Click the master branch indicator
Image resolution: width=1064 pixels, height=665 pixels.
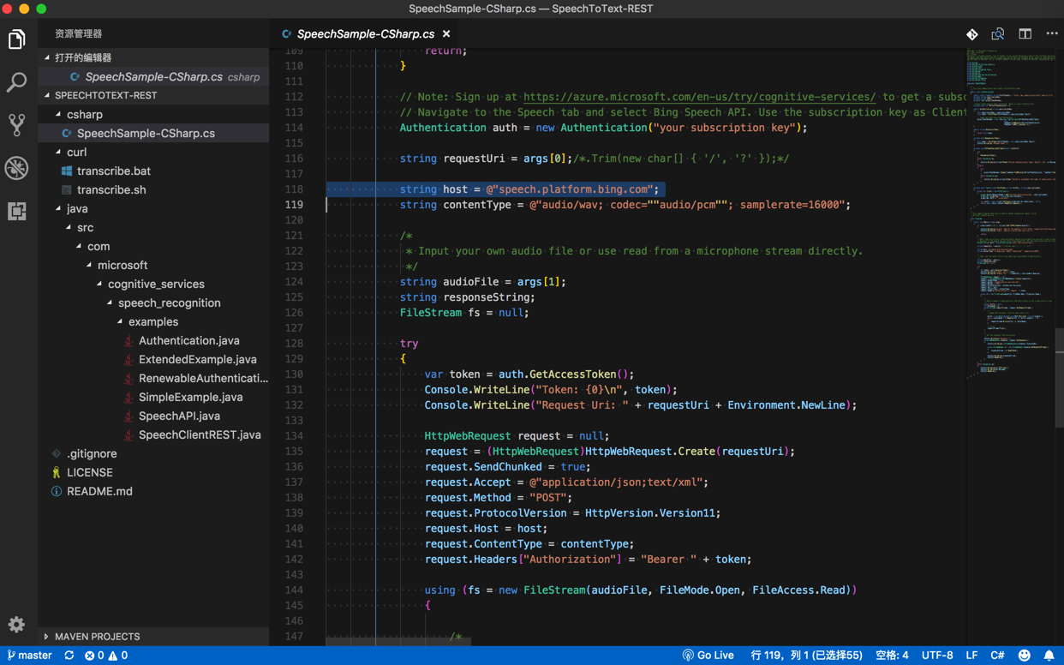30,656
